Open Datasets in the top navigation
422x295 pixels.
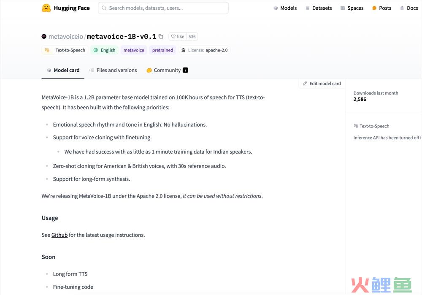[x=319, y=8]
